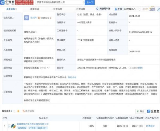160x131 pixels.
Task: Open the 经营信息 tab
Action: pos(81,9)
